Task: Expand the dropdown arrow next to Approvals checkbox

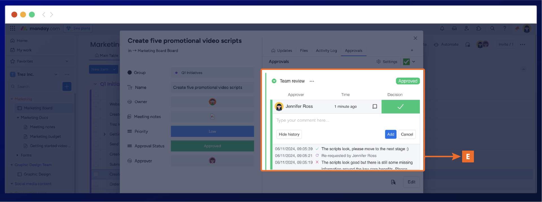Action: 414,62
